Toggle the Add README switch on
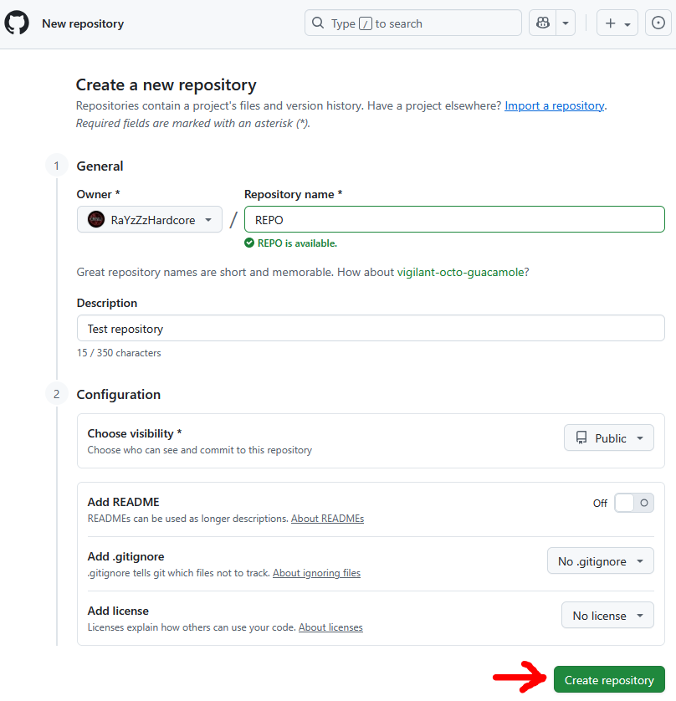 (x=633, y=503)
